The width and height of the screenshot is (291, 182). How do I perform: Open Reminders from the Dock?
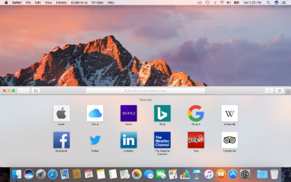[113, 174]
